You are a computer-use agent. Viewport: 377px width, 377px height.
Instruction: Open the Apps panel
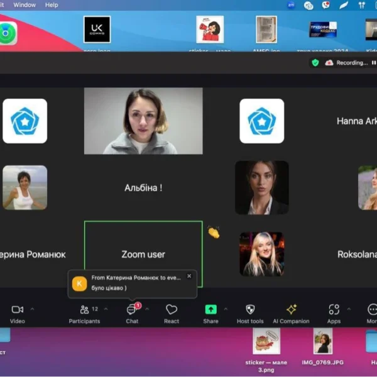334,311
